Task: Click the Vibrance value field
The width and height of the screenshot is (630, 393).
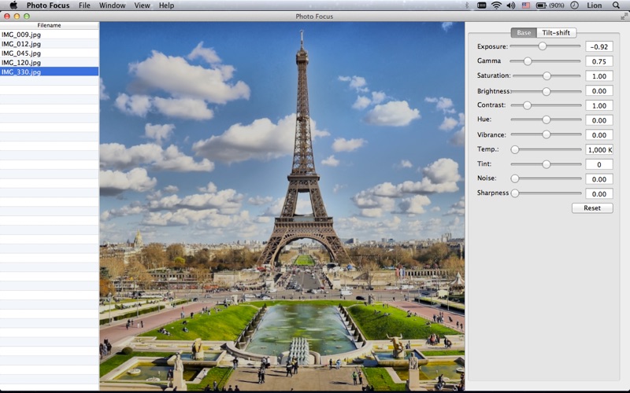Action: 599,135
